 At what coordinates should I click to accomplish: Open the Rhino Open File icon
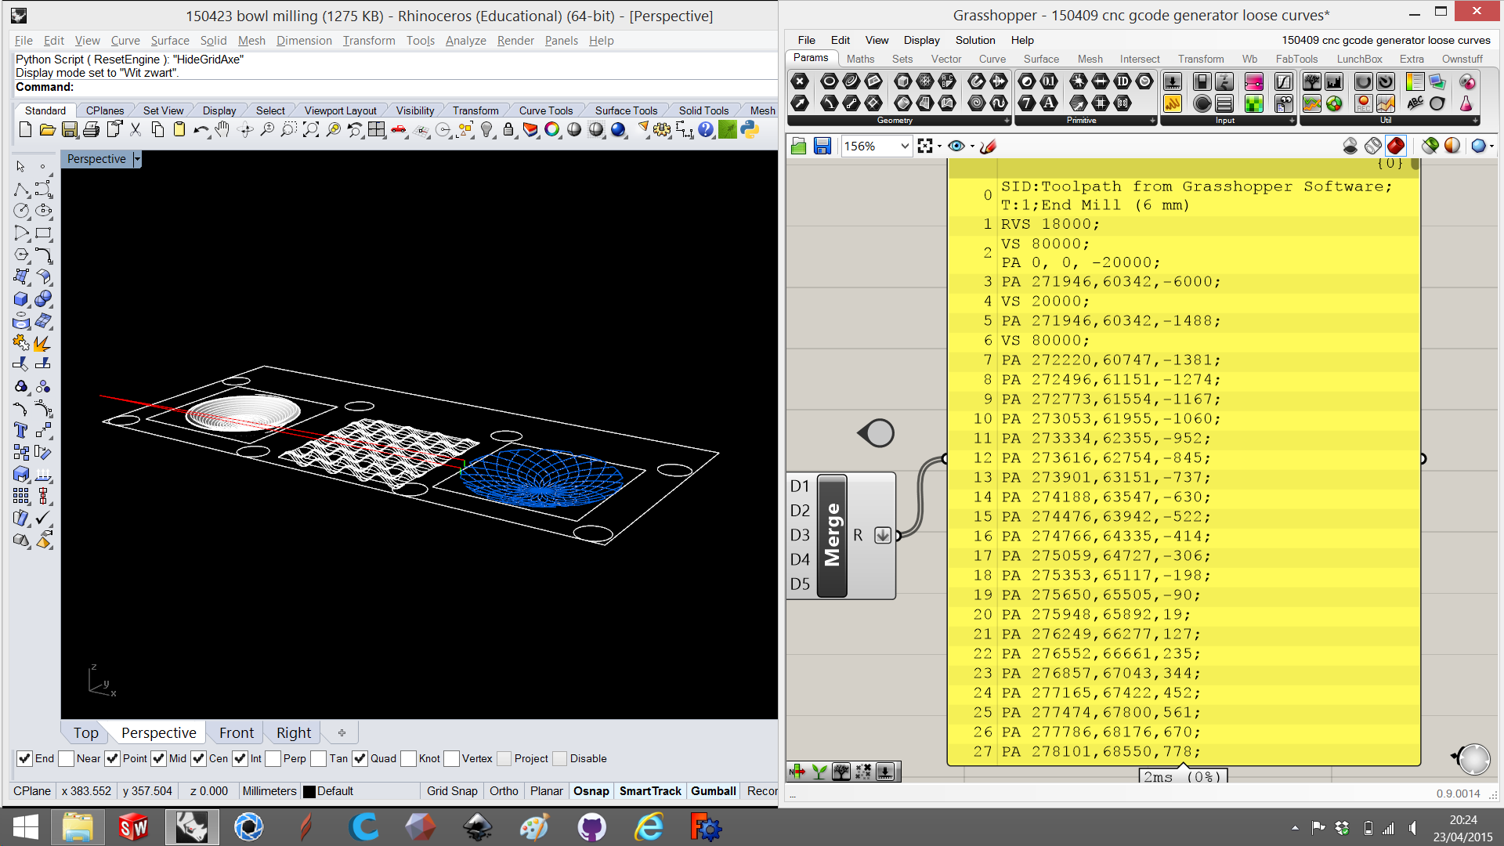[x=47, y=130]
